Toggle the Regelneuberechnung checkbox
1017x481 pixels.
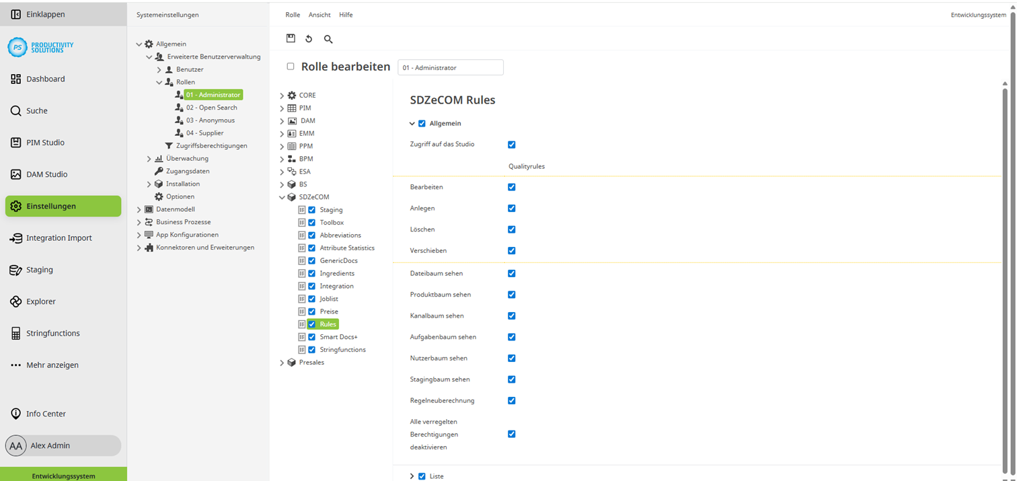512,401
